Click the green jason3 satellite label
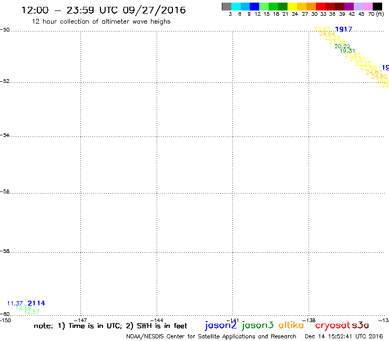 [x=258, y=325]
